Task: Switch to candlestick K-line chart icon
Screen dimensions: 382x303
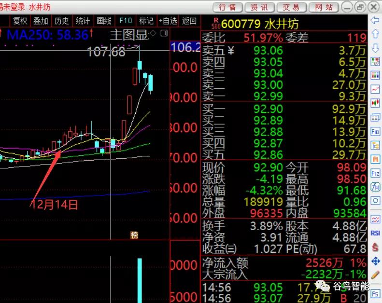Action: click(375, 103)
